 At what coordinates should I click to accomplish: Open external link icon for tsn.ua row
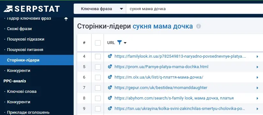(110, 108)
